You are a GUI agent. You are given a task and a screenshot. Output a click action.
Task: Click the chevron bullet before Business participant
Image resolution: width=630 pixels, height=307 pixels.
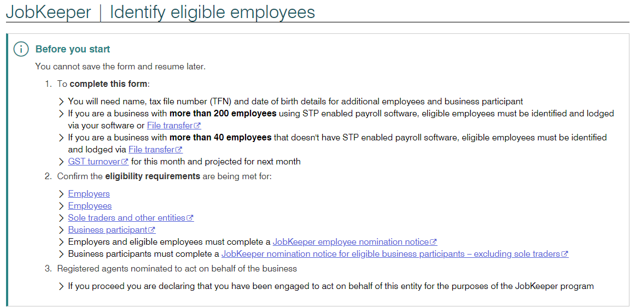[x=61, y=230]
